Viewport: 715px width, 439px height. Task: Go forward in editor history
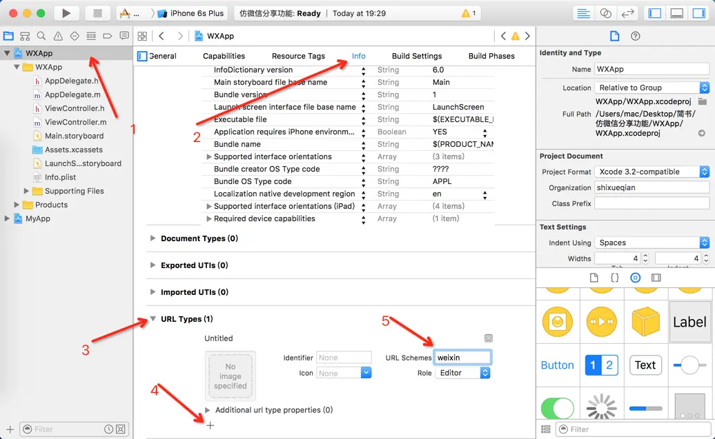(x=180, y=36)
